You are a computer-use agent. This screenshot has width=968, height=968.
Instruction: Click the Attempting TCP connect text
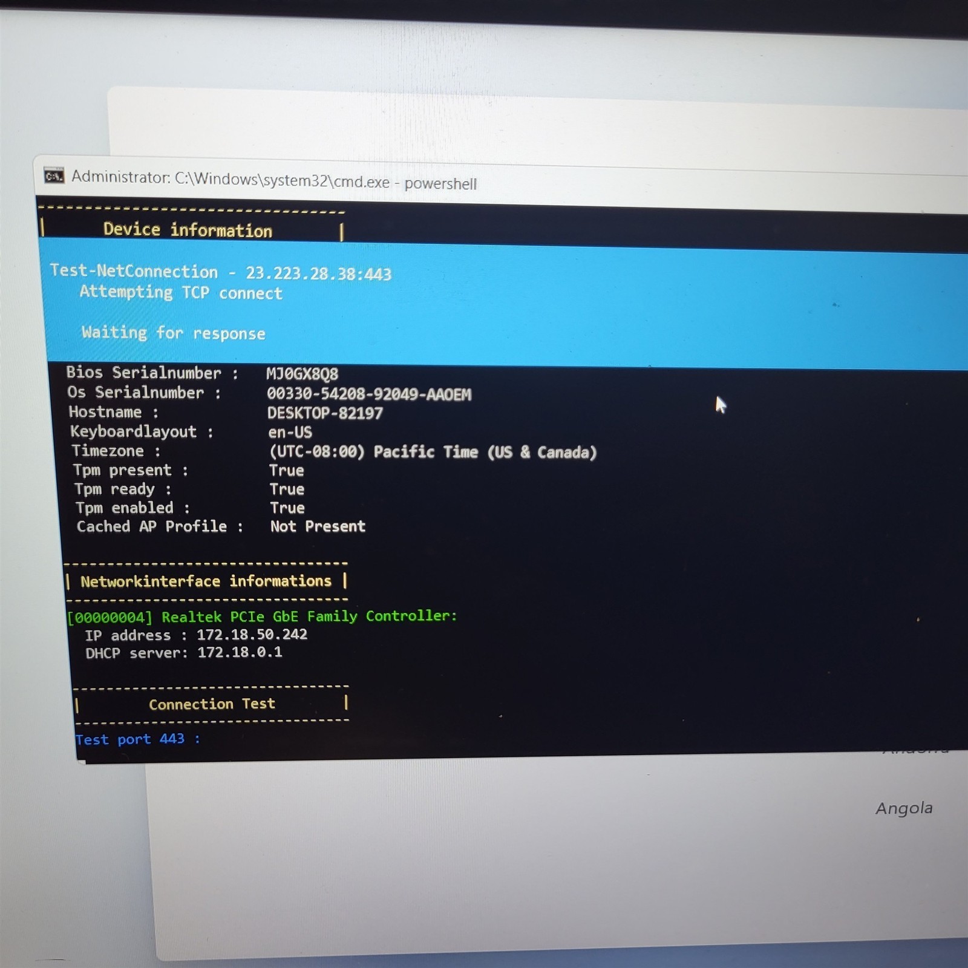coord(181,293)
